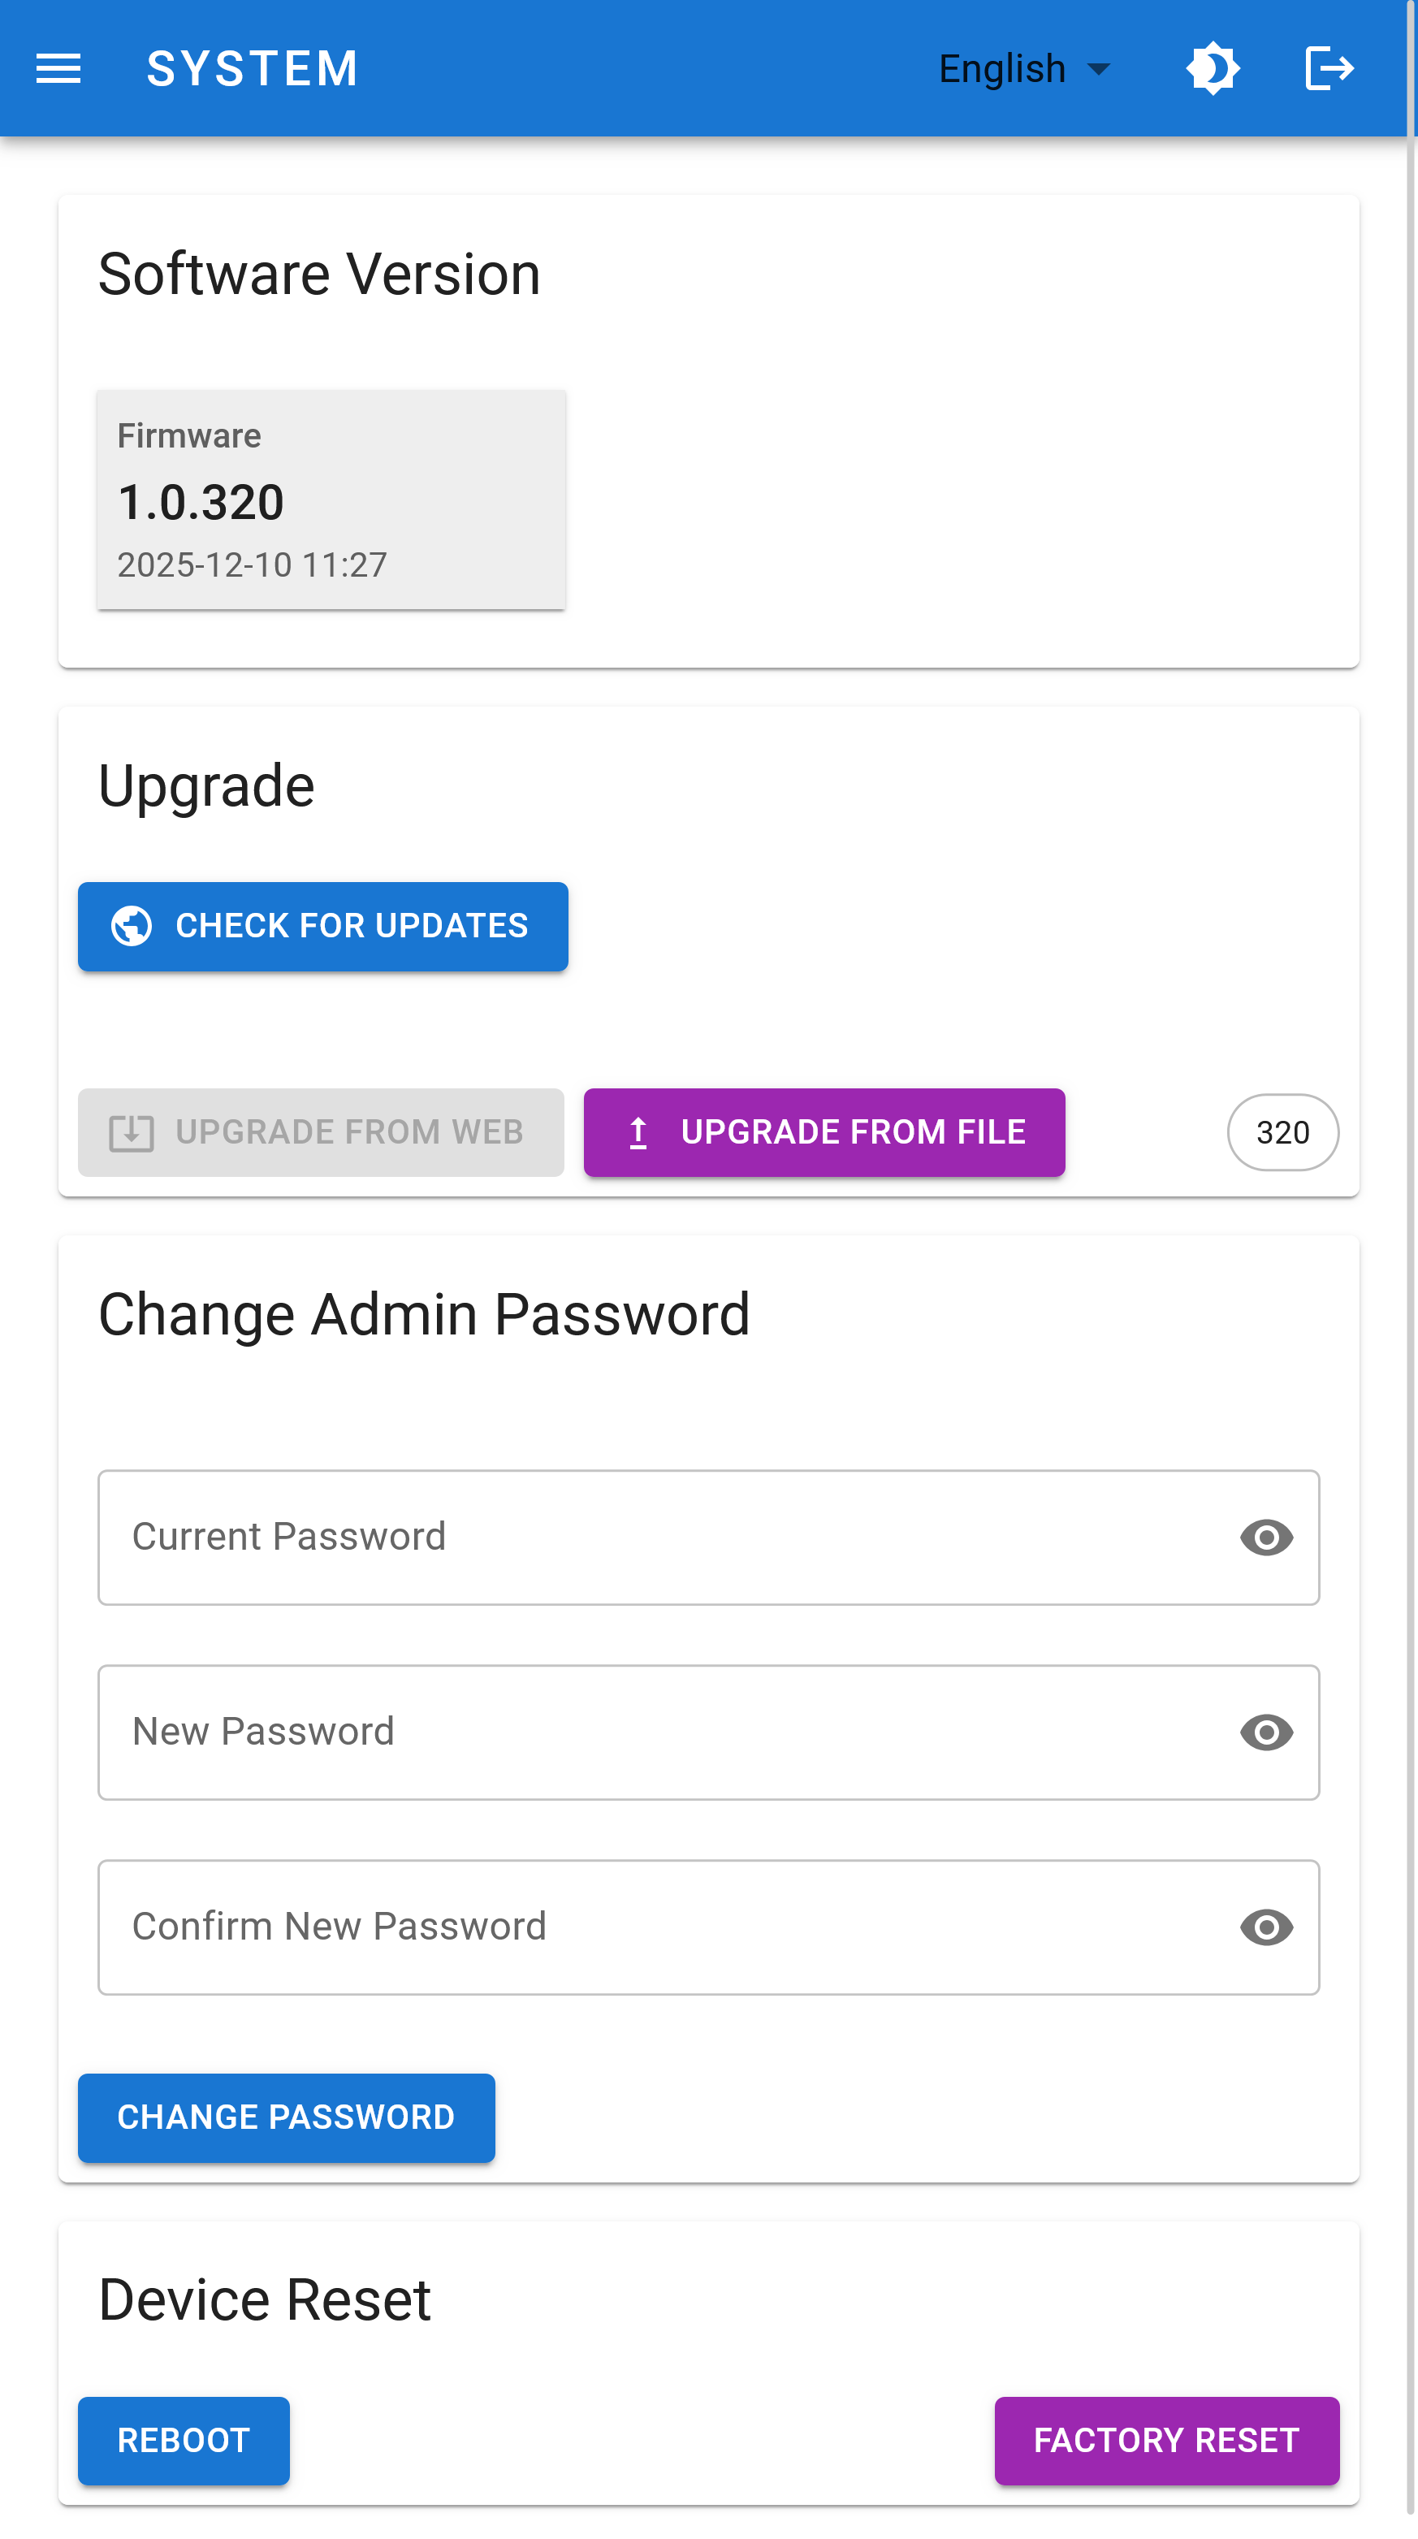Show Current Password with eye icon
The height and width of the screenshot is (2539, 1418).
pyautogui.click(x=1265, y=1537)
